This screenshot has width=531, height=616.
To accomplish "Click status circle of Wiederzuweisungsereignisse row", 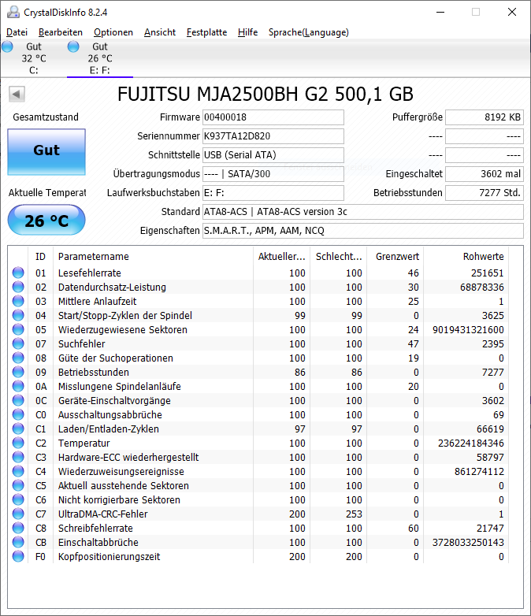I will click(x=18, y=471).
